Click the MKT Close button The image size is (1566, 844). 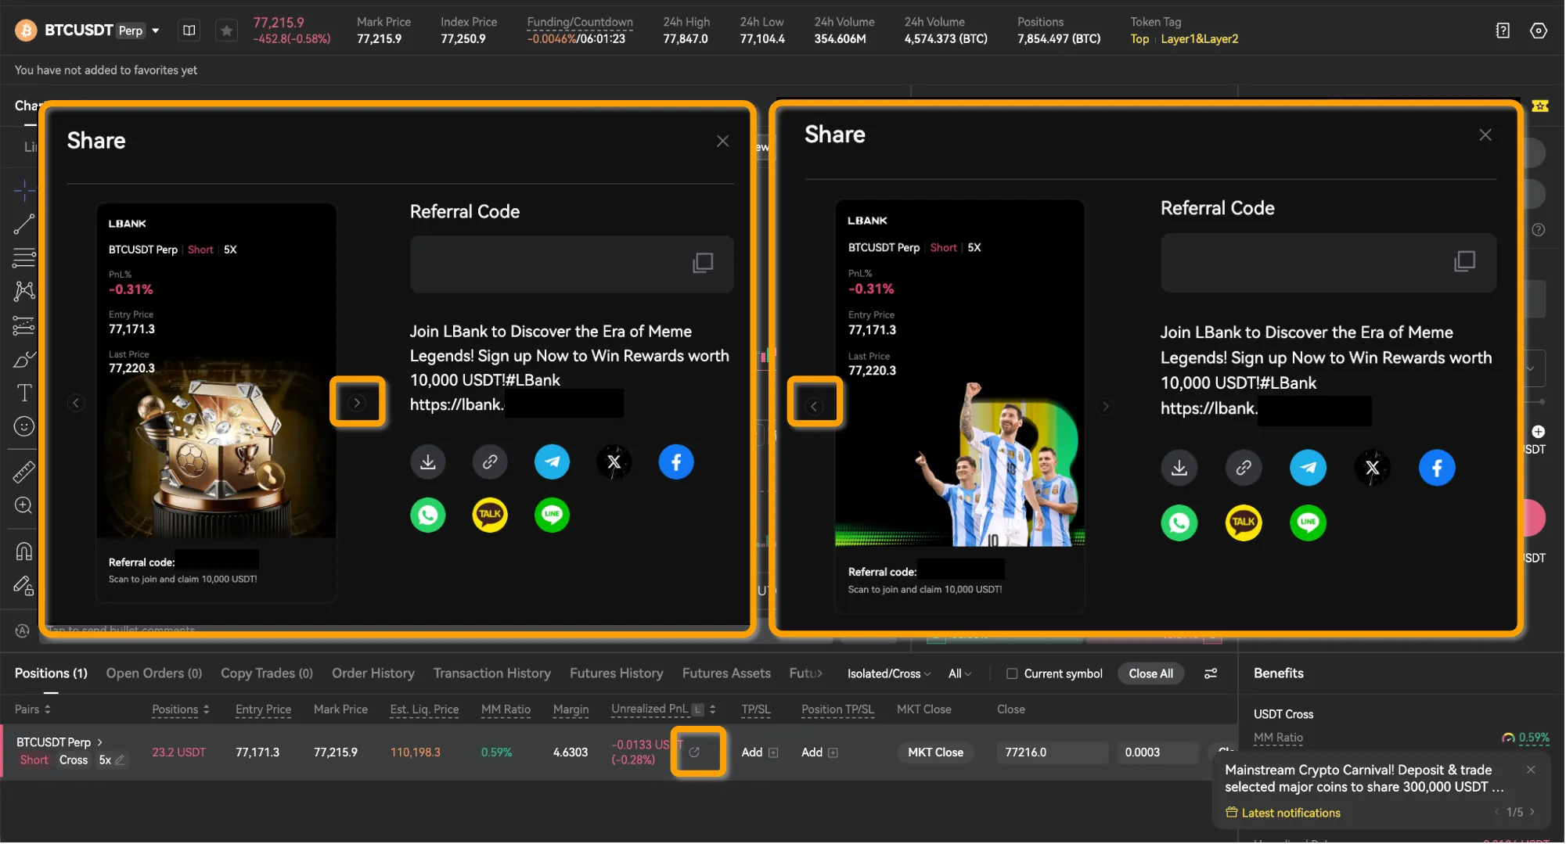pyautogui.click(x=935, y=752)
